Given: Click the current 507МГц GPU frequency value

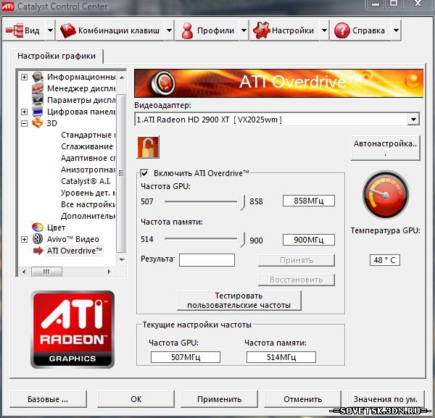Looking at the screenshot, I should [186, 357].
